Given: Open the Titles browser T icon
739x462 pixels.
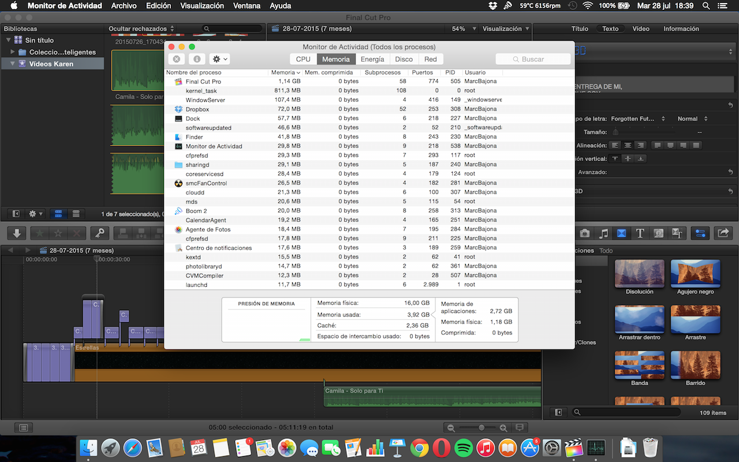Looking at the screenshot, I should 640,233.
